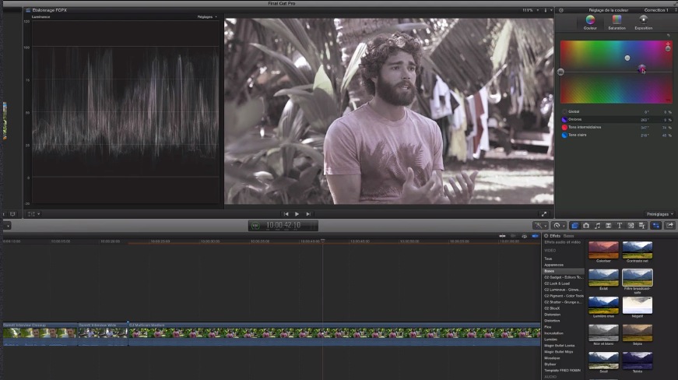Jump to previous edit point
This screenshot has width=678, height=380.
pyautogui.click(x=286, y=214)
